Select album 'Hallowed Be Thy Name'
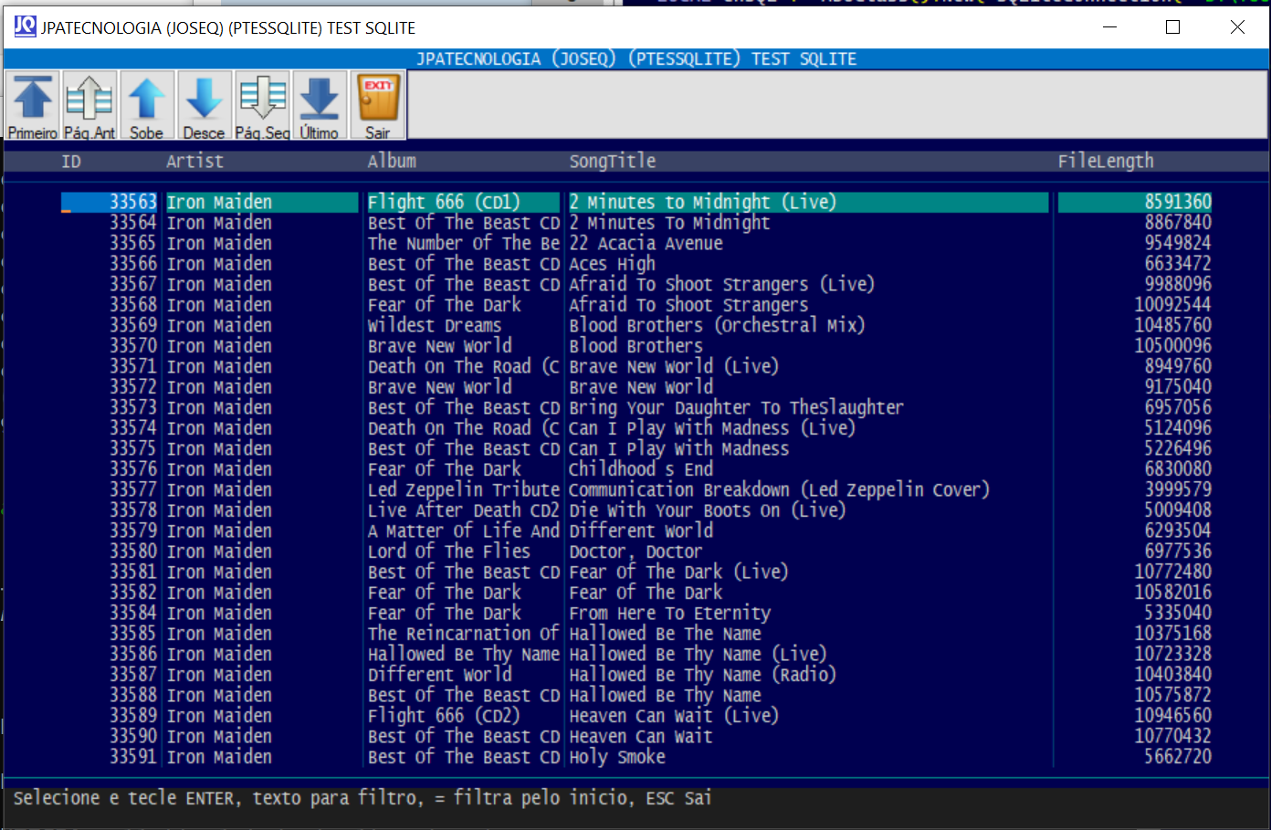Screen dimensions: 1271x830 tap(464, 654)
